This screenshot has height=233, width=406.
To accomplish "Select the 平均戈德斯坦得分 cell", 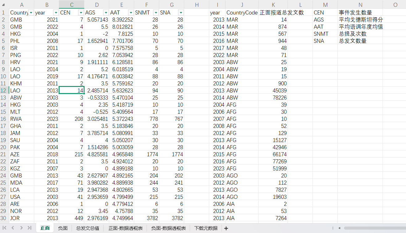I will pos(360,20).
